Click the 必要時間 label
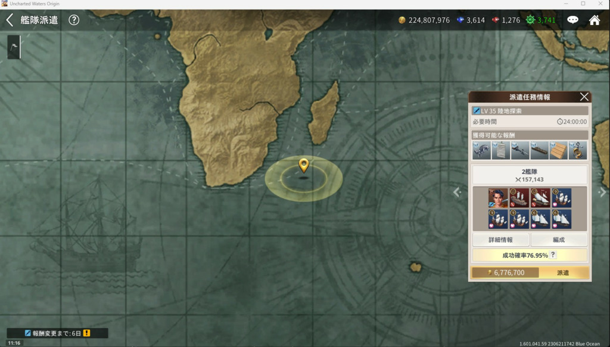610x347 pixels. [x=485, y=122]
